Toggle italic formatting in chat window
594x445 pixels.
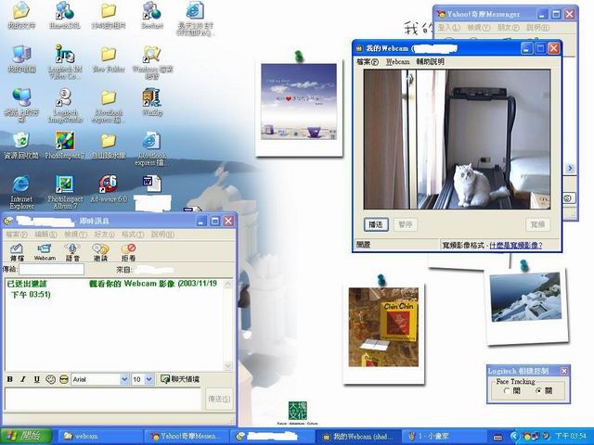23,379
